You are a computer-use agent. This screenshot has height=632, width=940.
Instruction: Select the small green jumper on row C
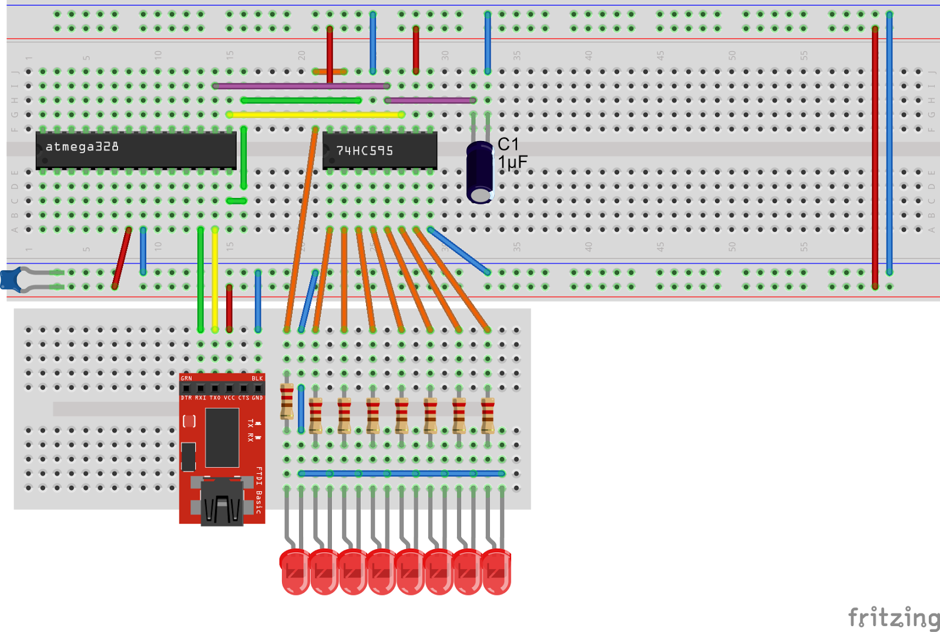(x=236, y=201)
